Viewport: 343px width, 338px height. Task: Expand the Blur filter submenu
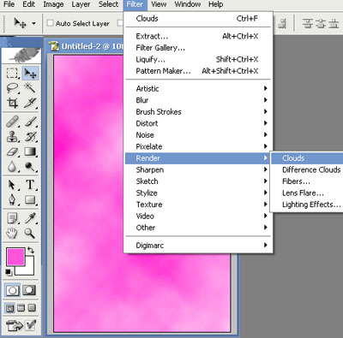point(198,100)
